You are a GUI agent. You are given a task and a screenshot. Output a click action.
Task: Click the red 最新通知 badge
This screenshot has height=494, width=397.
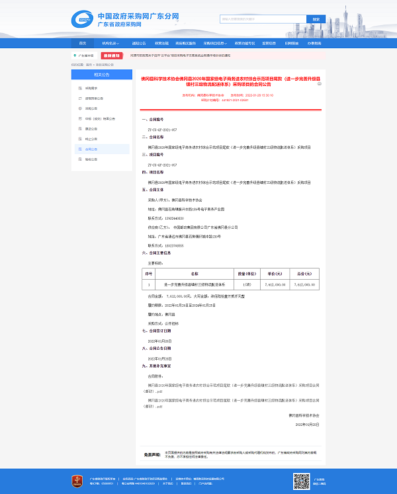pyautogui.click(x=112, y=56)
